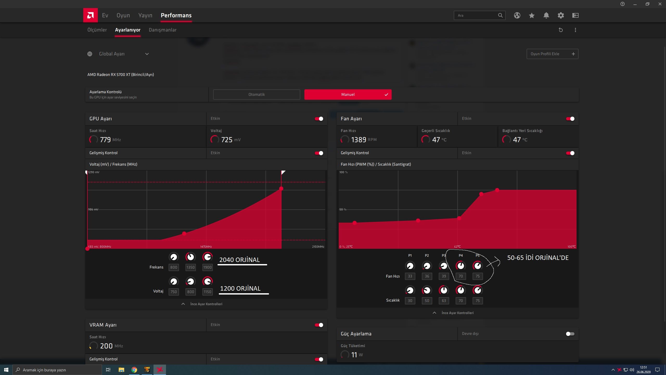
Task: Click Oyun Profili Ekle button
Action: 552,54
